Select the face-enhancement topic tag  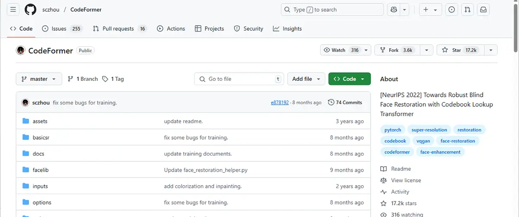click(x=440, y=152)
